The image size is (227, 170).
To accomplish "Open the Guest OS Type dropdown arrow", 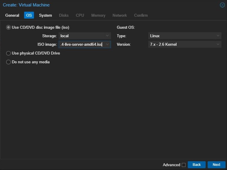I will pyautogui.click(x=218, y=36).
